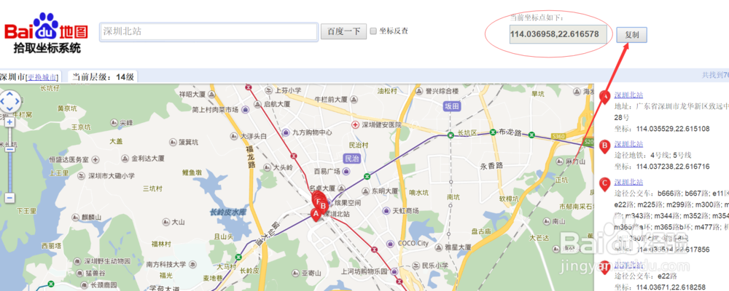Click the current coordinate field 114.036958,22.616578

(x=558, y=34)
